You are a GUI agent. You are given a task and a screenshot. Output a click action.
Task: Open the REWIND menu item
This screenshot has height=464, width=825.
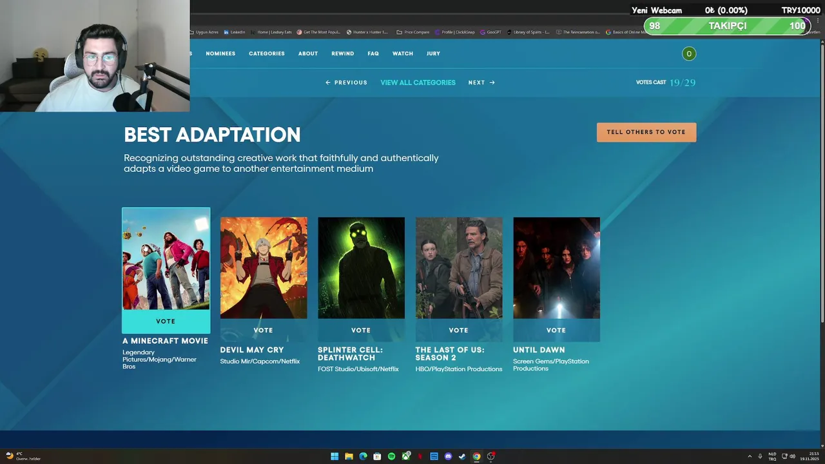[x=342, y=53]
